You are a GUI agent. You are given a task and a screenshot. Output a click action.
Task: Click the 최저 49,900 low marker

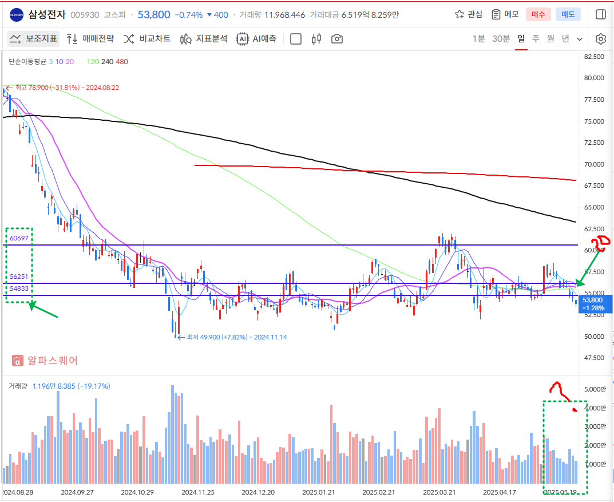click(237, 337)
